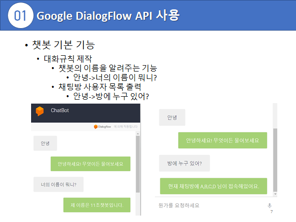The width and height of the screenshot is (296, 222).
Task: Click the left chat window scrollbar thumb
Action: click(x=138, y=164)
